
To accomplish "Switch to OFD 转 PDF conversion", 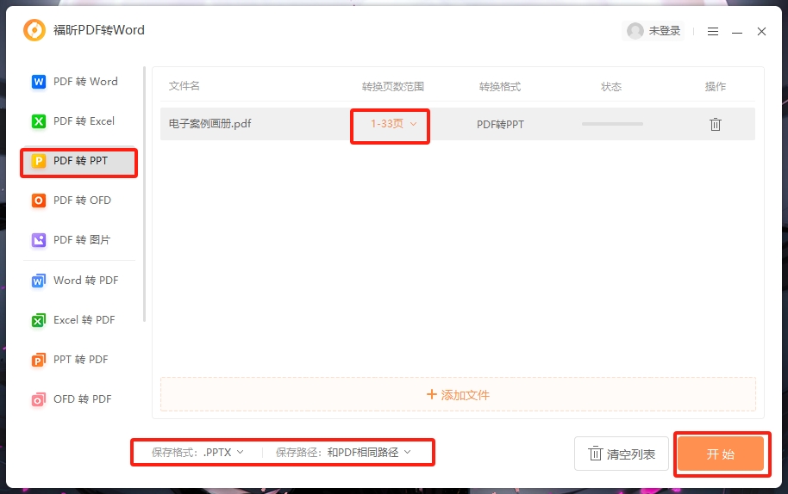I will tap(82, 399).
